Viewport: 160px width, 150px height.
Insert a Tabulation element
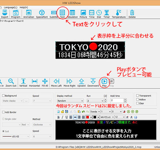[72, 14]
